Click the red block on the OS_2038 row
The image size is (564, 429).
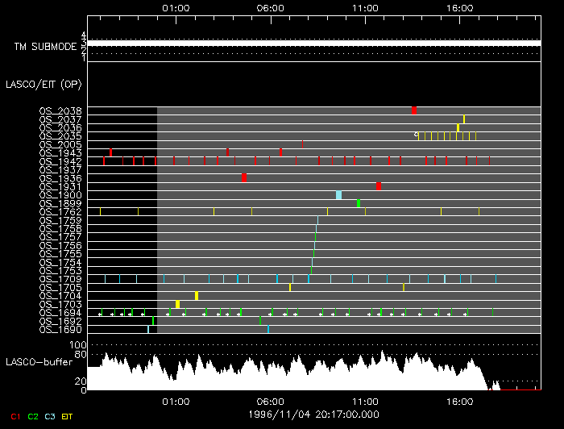point(414,110)
